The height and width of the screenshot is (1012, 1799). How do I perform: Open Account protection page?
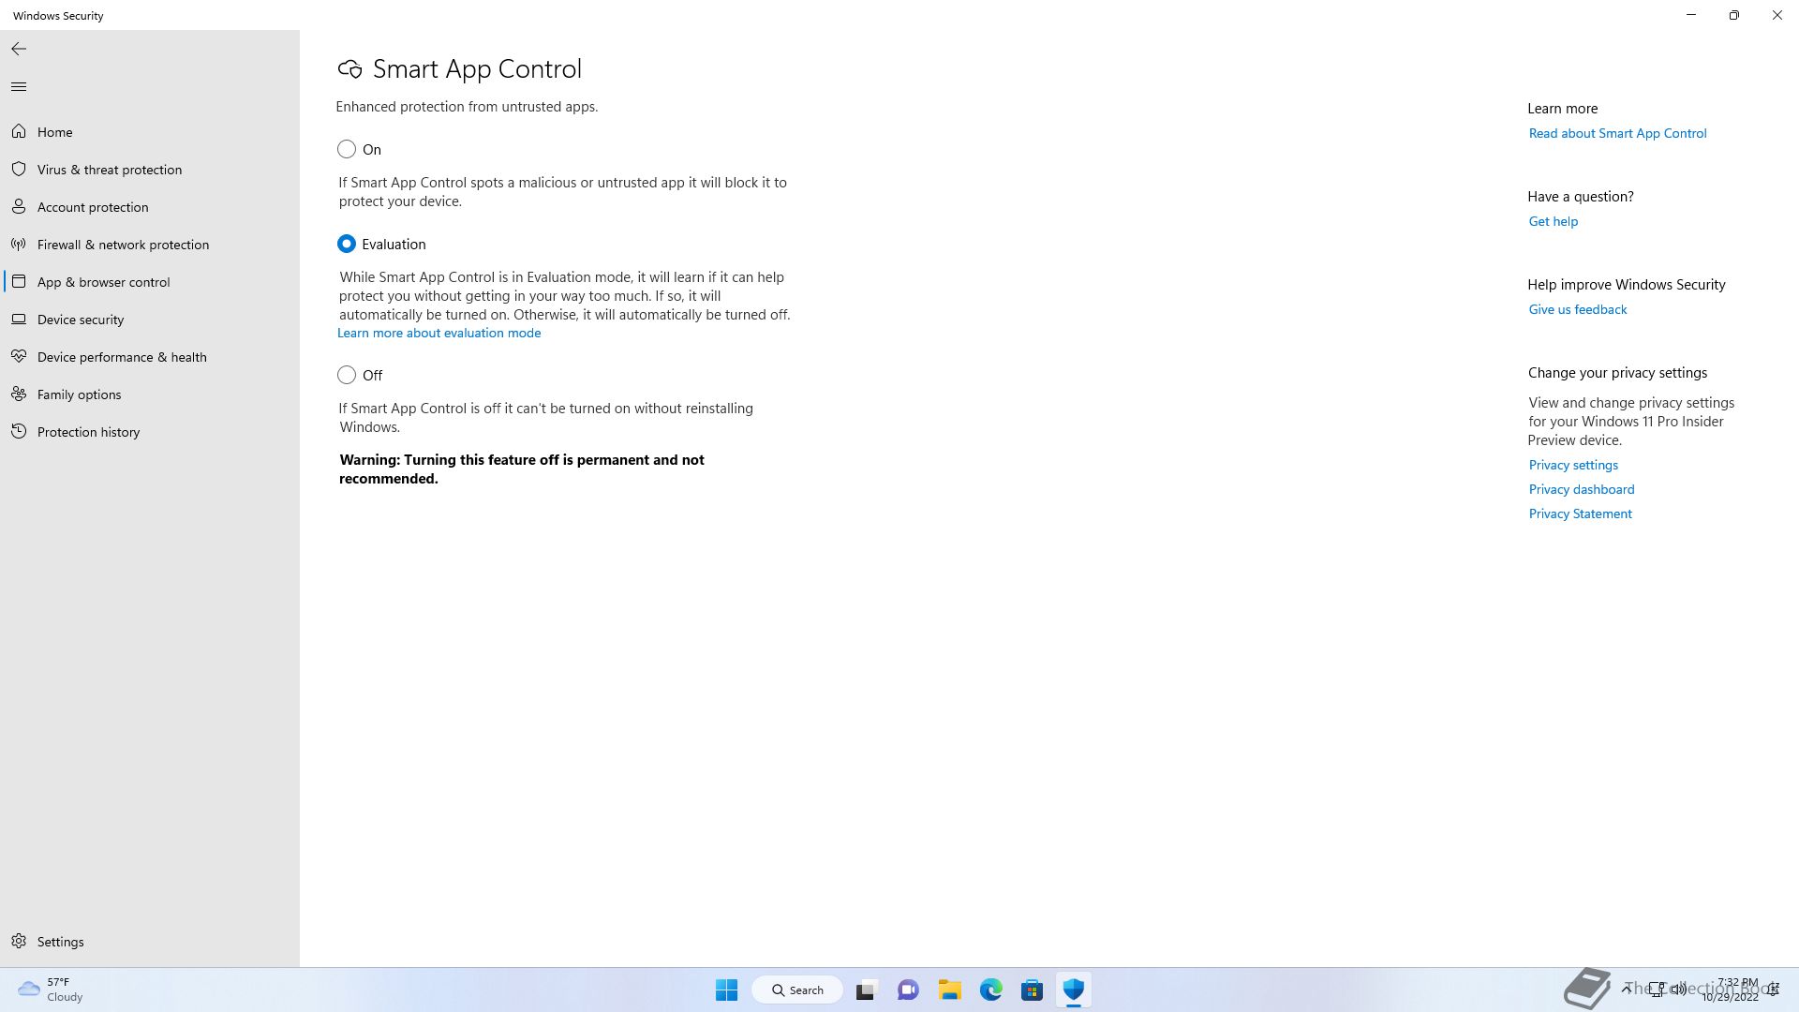(150, 207)
